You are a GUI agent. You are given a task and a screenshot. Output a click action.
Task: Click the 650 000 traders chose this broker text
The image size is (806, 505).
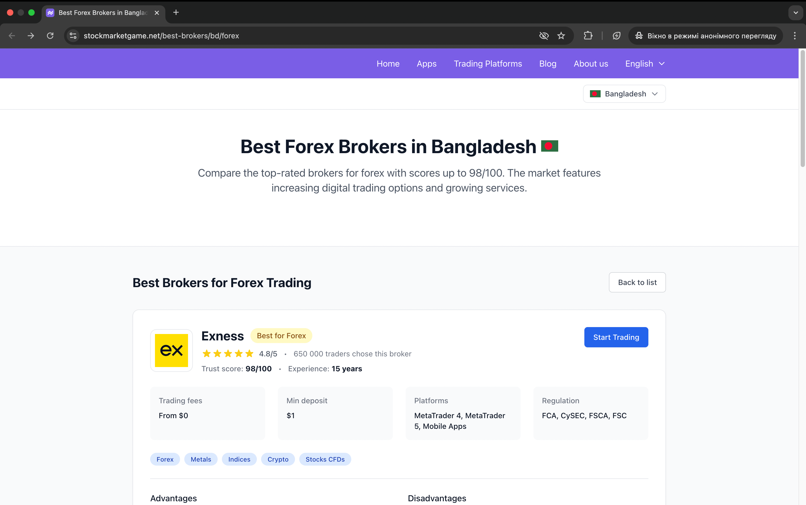pos(352,354)
